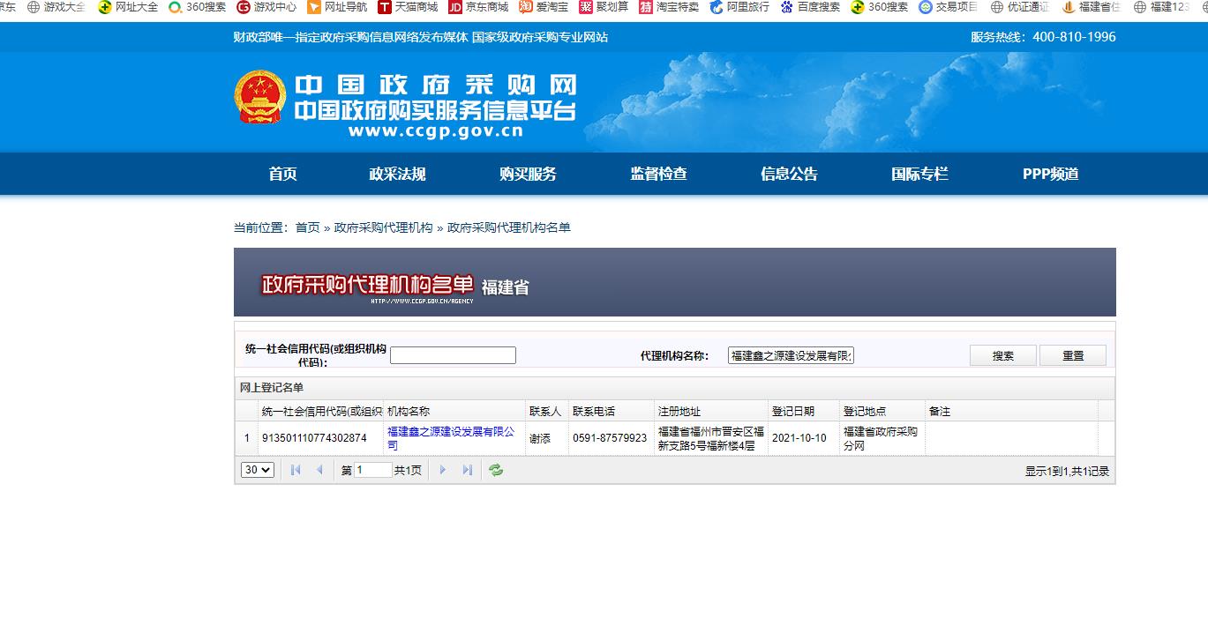1208x618 pixels.
Task: Jump to last page using pager icon
Action: pos(468,470)
